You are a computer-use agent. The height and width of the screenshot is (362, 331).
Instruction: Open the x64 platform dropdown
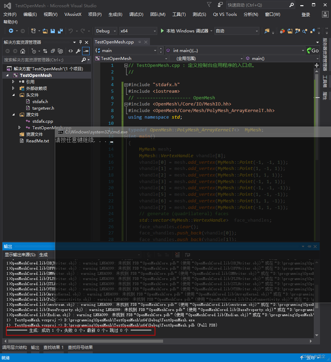coord(137,31)
